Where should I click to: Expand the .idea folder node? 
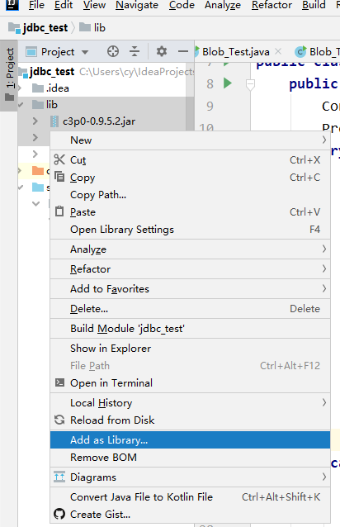click(20, 88)
